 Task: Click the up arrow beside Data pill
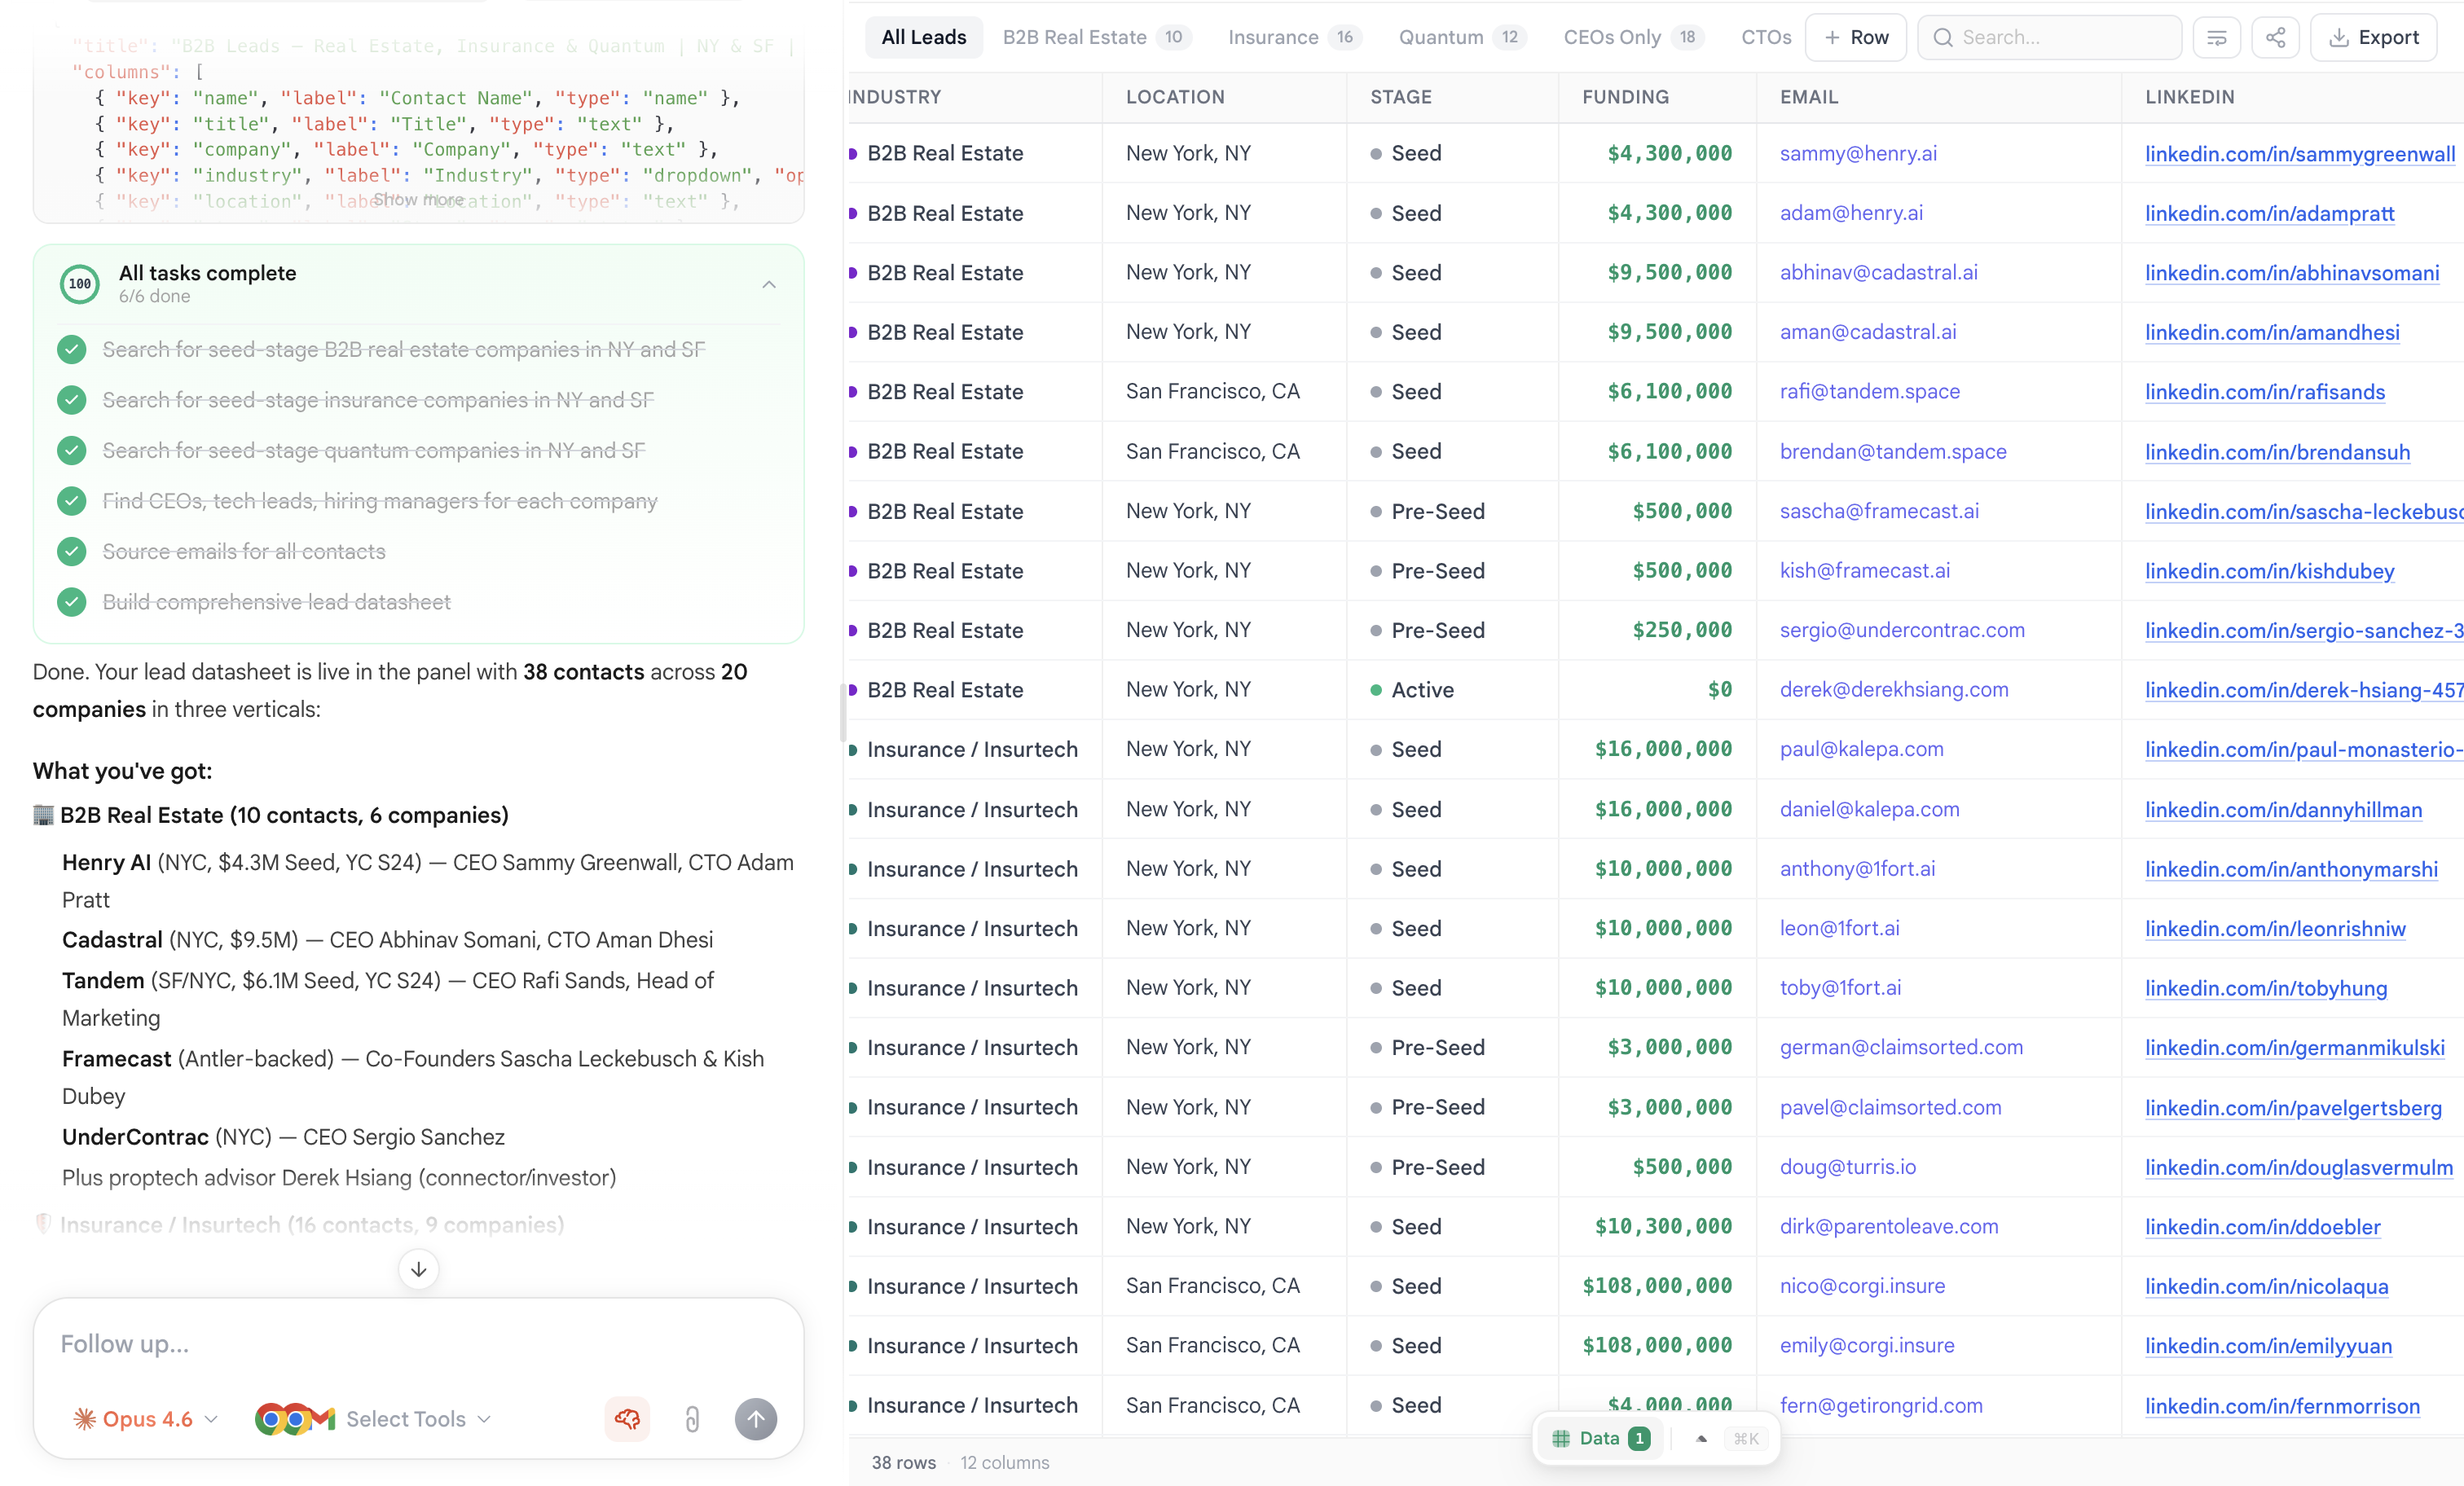pyautogui.click(x=1702, y=1438)
